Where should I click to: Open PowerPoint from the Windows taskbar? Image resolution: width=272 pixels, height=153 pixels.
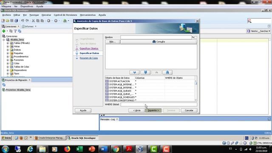coord(92,149)
